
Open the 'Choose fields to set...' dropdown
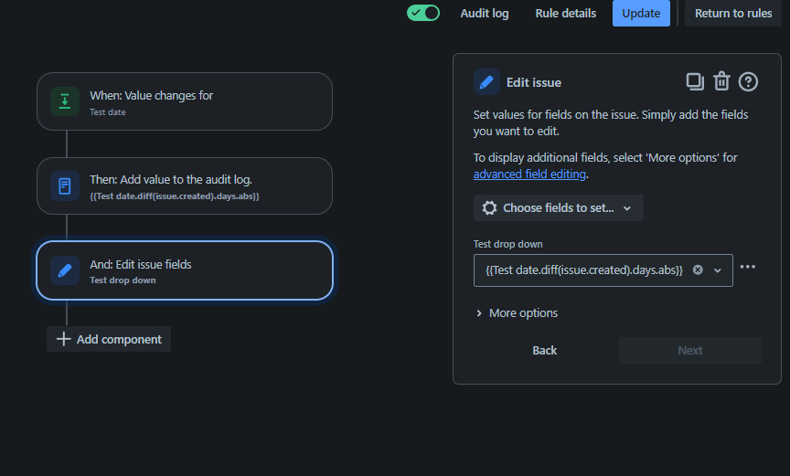pos(559,207)
